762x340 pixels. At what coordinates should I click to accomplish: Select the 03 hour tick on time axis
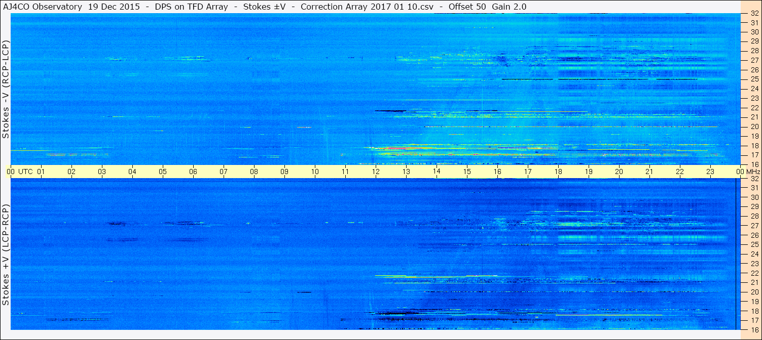click(102, 172)
